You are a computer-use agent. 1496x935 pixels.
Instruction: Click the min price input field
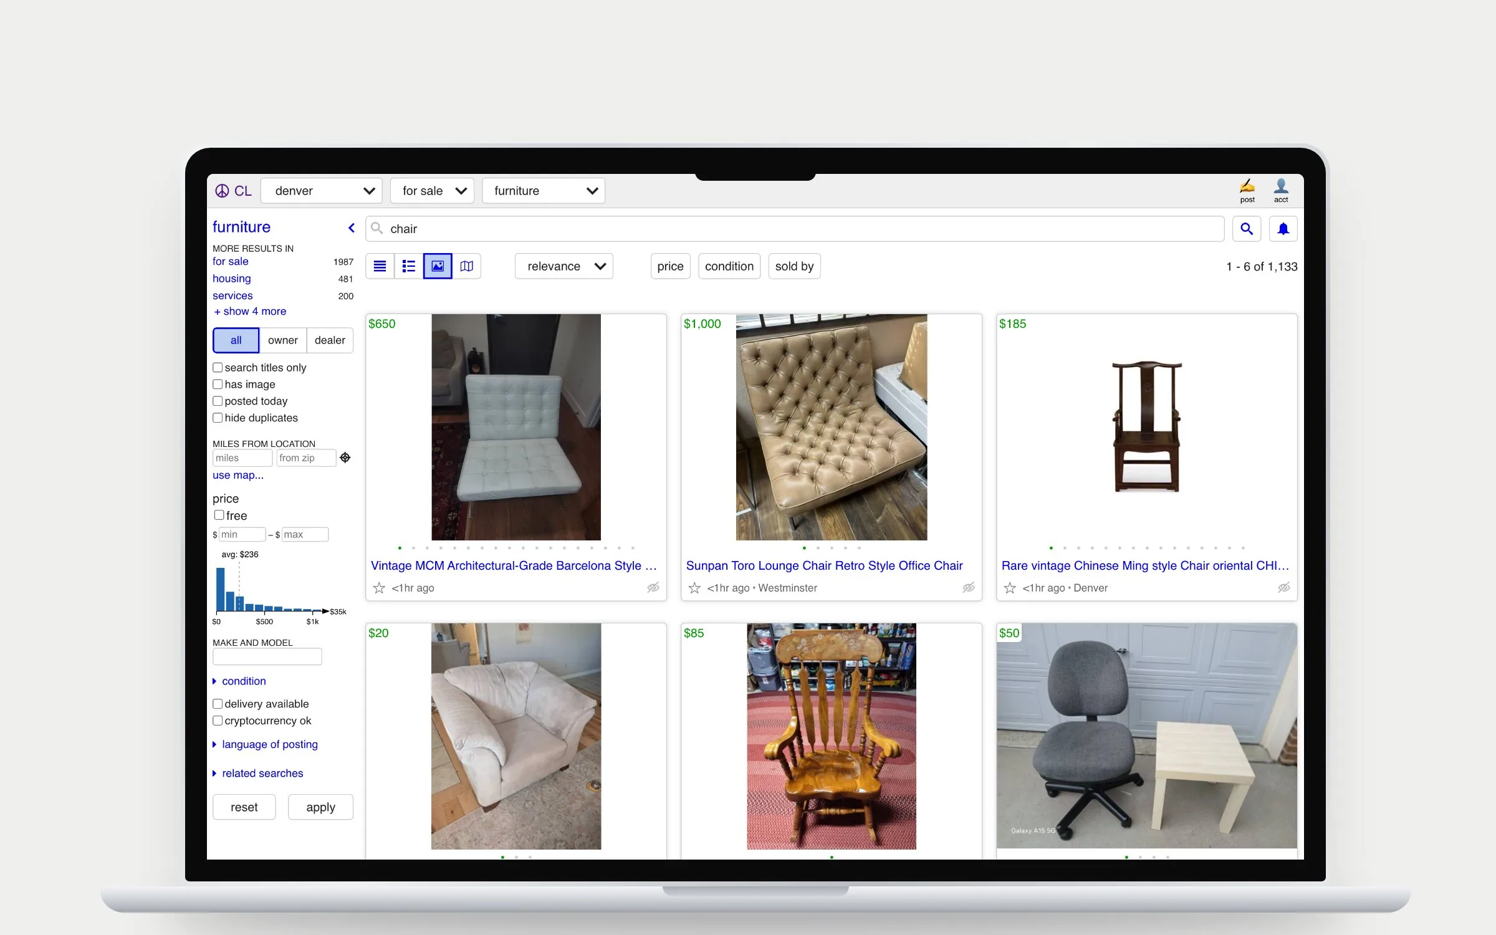242,535
